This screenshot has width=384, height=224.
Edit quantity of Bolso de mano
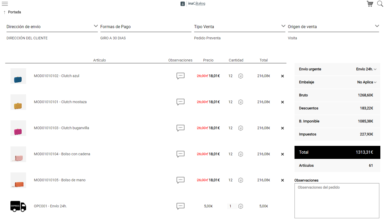[231, 180]
